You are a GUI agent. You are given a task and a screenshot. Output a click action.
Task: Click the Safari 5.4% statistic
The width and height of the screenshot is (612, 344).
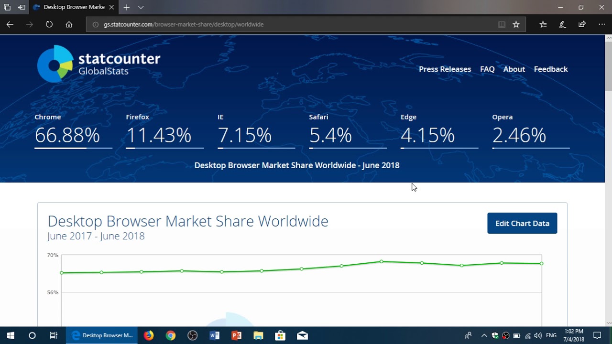348,131
